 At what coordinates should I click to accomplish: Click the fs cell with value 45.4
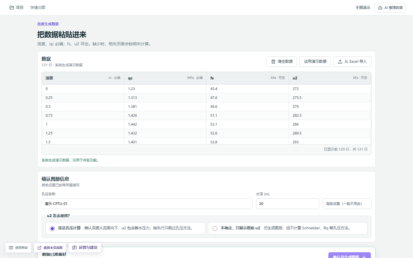(x=248, y=89)
